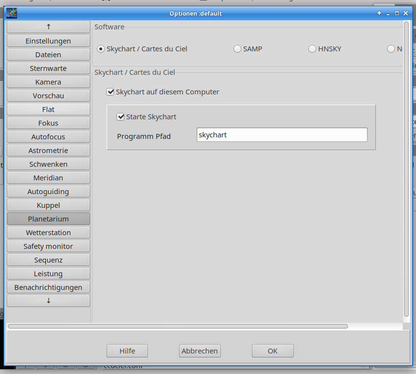Toggle Skychart auf diesem Computer checkbox
The height and width of the screenshot is (374, 416).
[x=162, y=92]
